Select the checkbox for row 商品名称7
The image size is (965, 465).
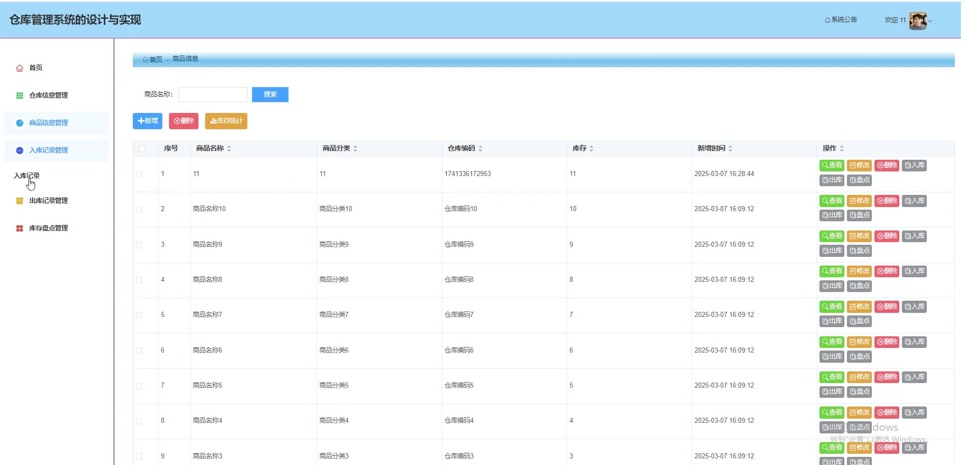point(139,315)
